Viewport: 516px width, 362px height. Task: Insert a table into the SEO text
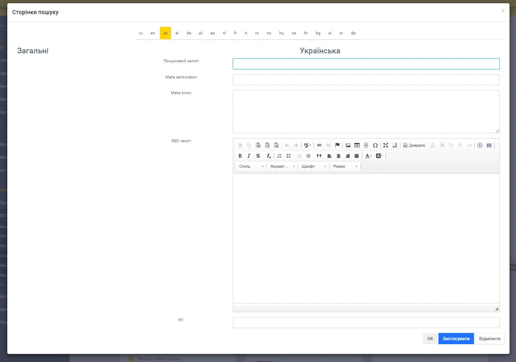pyautogui.click(x=357, y=145)
